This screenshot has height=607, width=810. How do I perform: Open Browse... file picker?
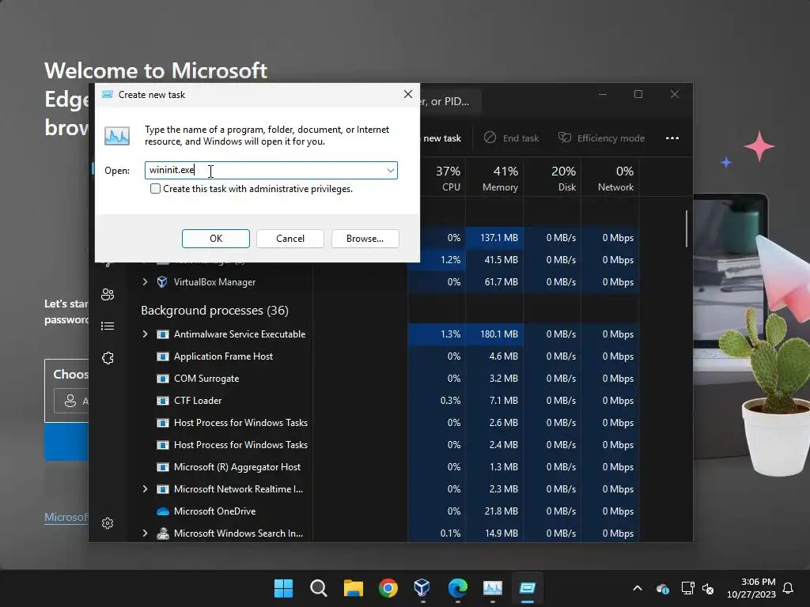click(365, 239)
